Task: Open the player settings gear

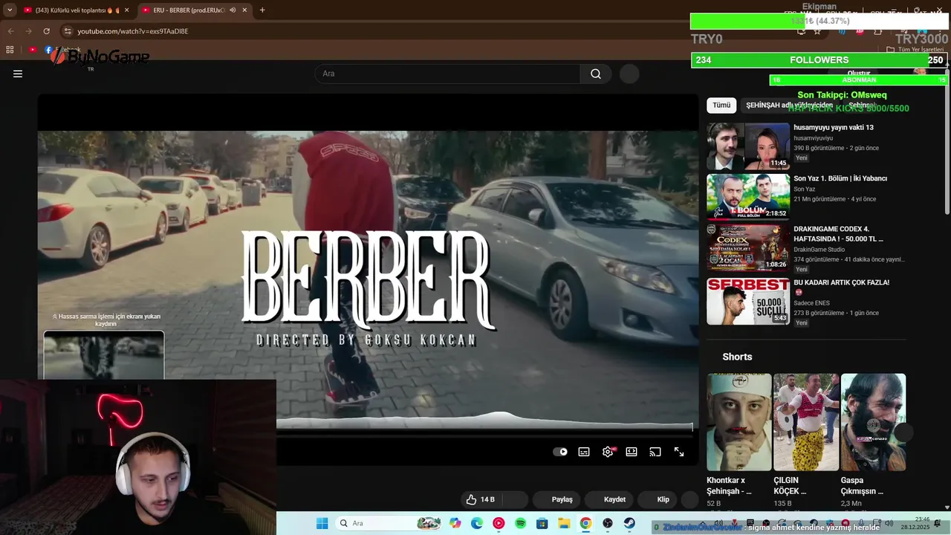Action: pos(608,452)
